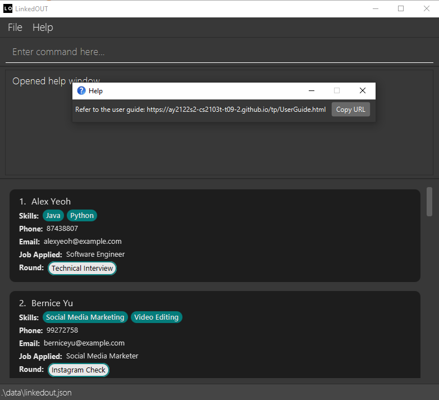Copy the user guide URL
This screenshot has width=439, height=400.
(350, 110)
